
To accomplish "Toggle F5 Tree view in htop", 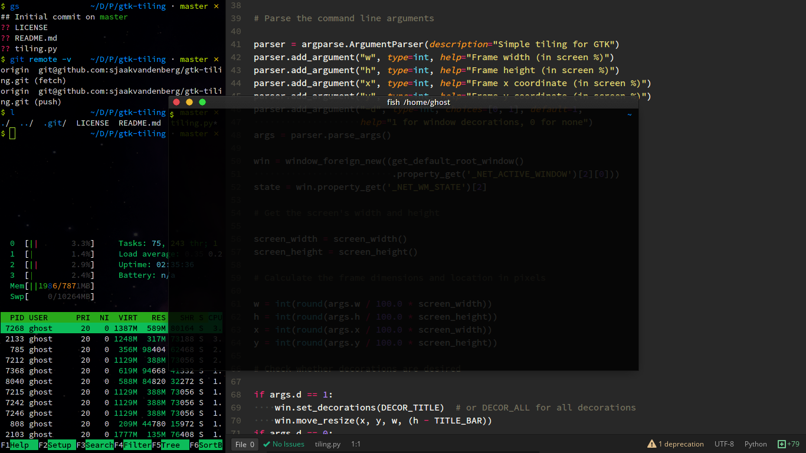I will coord(171,445).
